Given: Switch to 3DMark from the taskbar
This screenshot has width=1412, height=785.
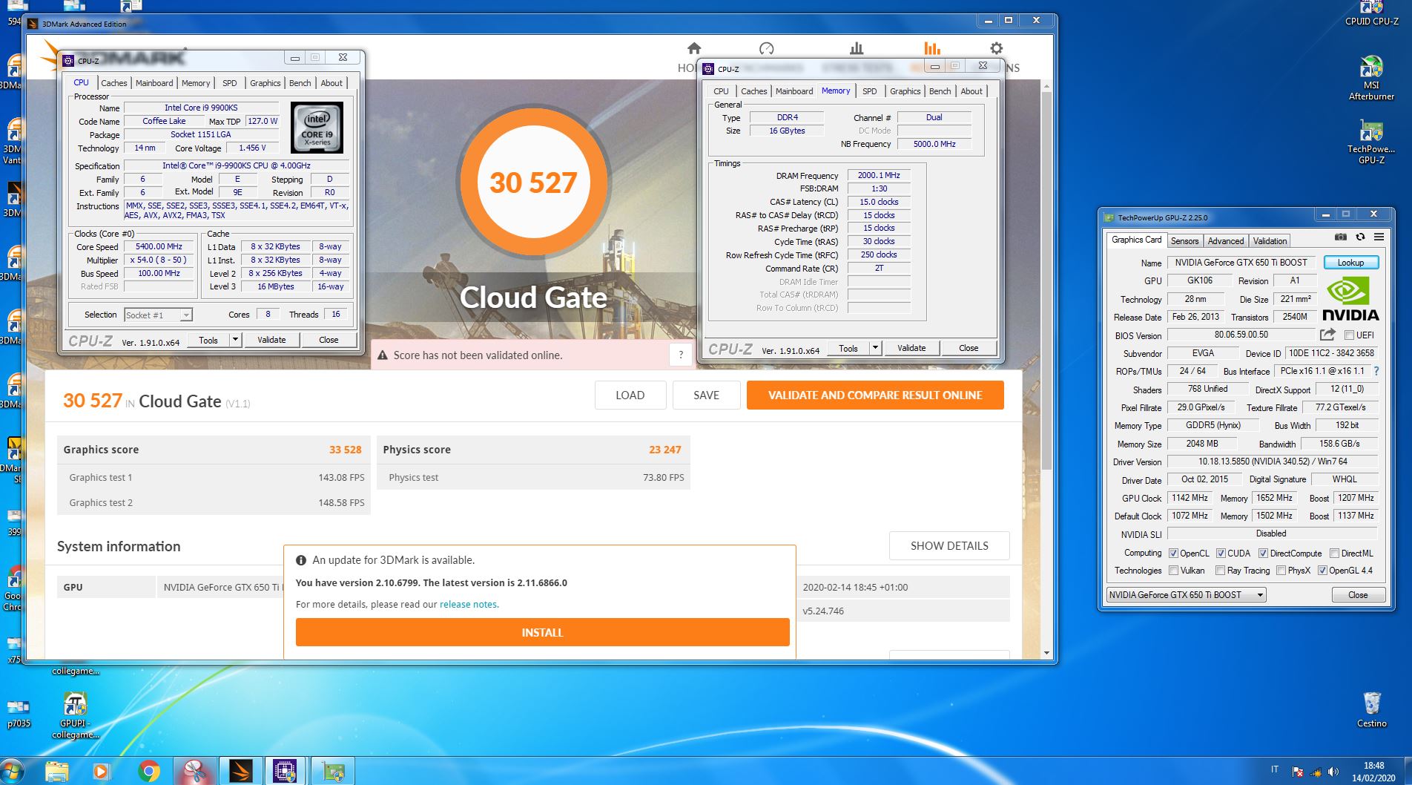Looking at the screenshot, I should pos(240,772).
